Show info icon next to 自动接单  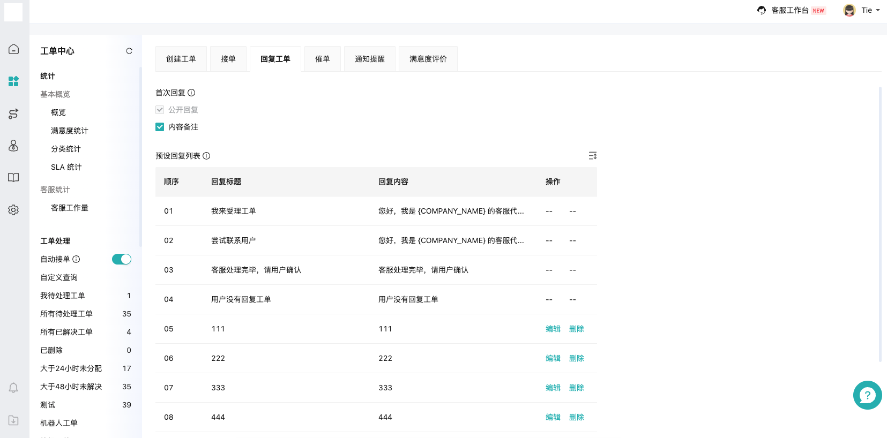click(76, 259)
